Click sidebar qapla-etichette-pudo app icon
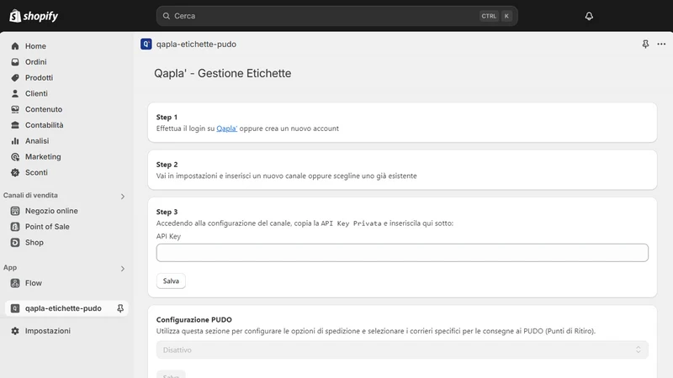The image size is (673, 378). (15, 308)
